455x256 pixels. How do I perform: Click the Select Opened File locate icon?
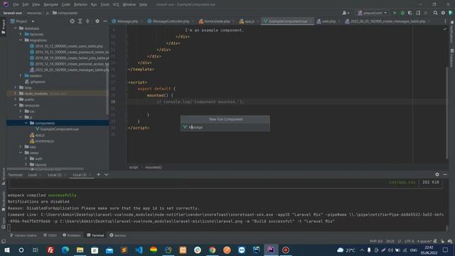[x=72, y=21]
